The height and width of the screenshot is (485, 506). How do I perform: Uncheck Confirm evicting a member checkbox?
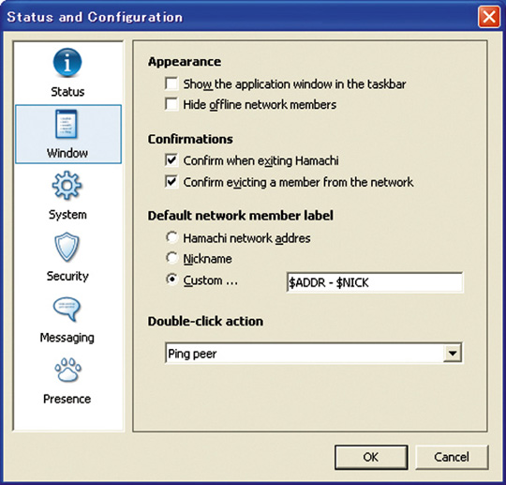[x=171, y=182]
